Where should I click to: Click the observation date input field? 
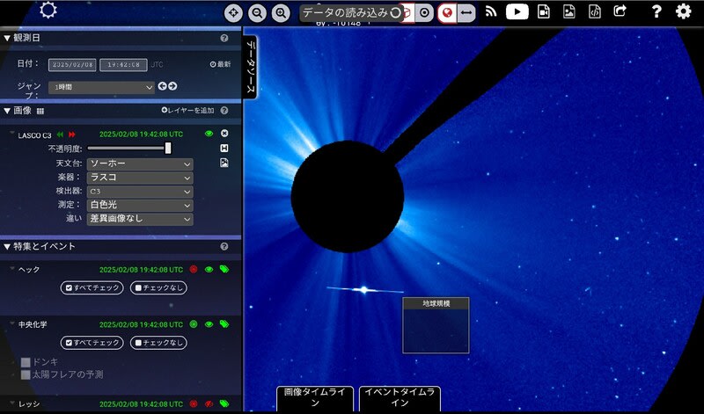(72, 64)
